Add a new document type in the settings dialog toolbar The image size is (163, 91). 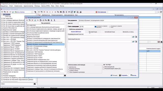coord(27,20)
